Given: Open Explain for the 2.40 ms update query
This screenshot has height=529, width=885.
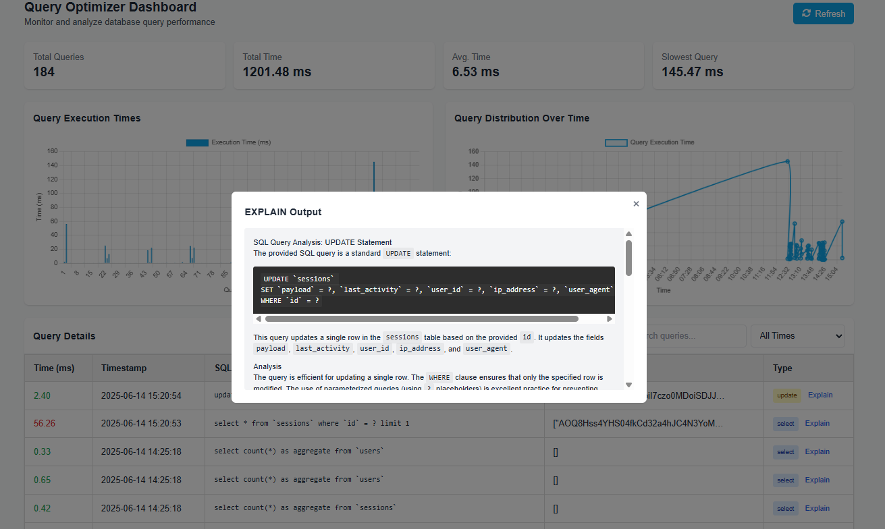Looking at the screenshot, I should 820,395.
